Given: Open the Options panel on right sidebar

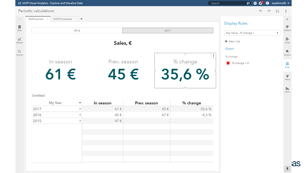Looking at the screenshot, I should point(287,28).
